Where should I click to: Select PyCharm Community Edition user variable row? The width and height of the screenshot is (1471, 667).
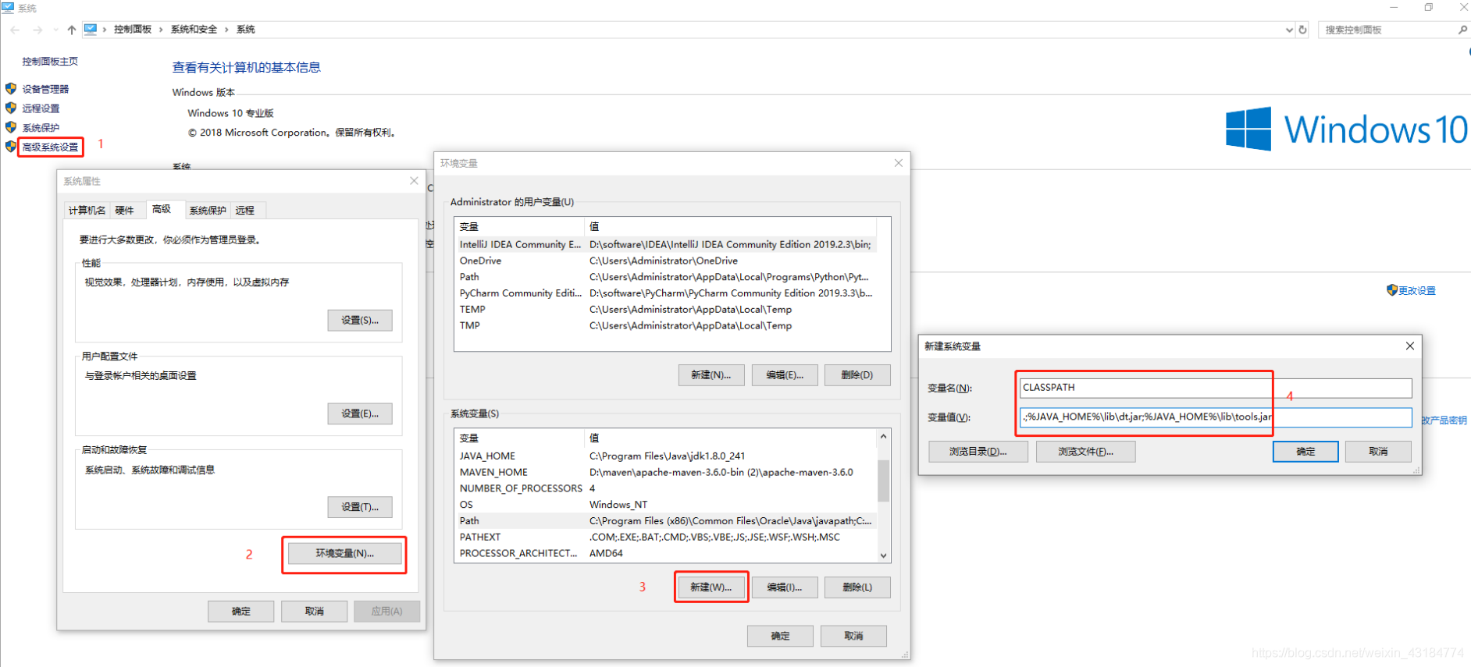click(665, 293)
